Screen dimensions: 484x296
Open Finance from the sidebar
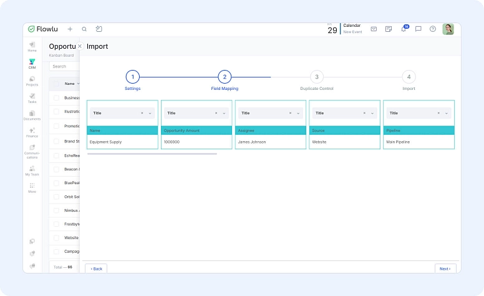tap(32, 132)
